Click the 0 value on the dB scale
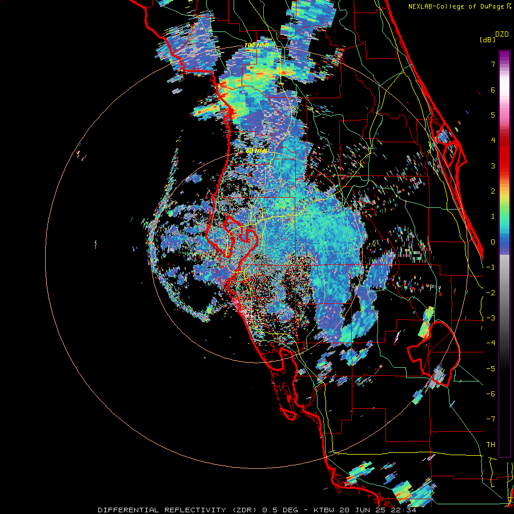514x514 pixels. [493, 242]
